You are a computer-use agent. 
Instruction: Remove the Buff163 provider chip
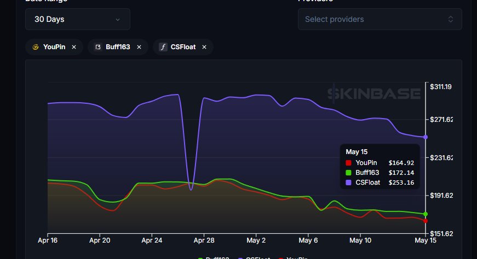pyautogui.click(x=139, y=47)
